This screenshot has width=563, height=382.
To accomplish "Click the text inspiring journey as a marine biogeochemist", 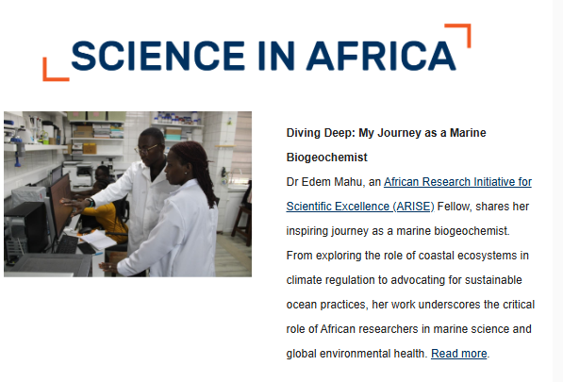I will tap(398, 231).
